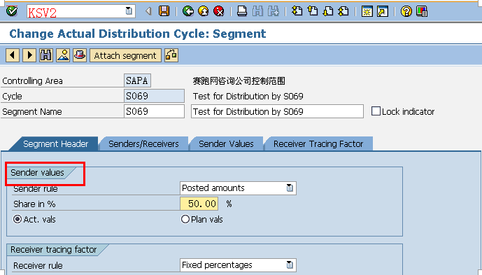Screen dimensions: 482x275
Task: Click the Chinese controlling area description text
Action: pos(239,81)
